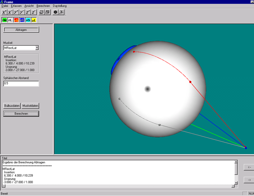Open the Ansicht menu
Image resolution: width=254 pixels, height=196 pixels.
point(29,6)
